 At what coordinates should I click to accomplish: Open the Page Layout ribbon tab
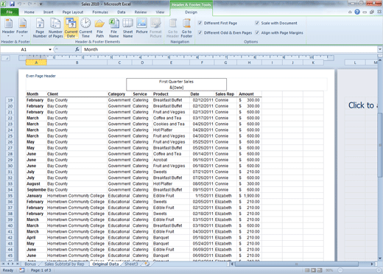73,12
